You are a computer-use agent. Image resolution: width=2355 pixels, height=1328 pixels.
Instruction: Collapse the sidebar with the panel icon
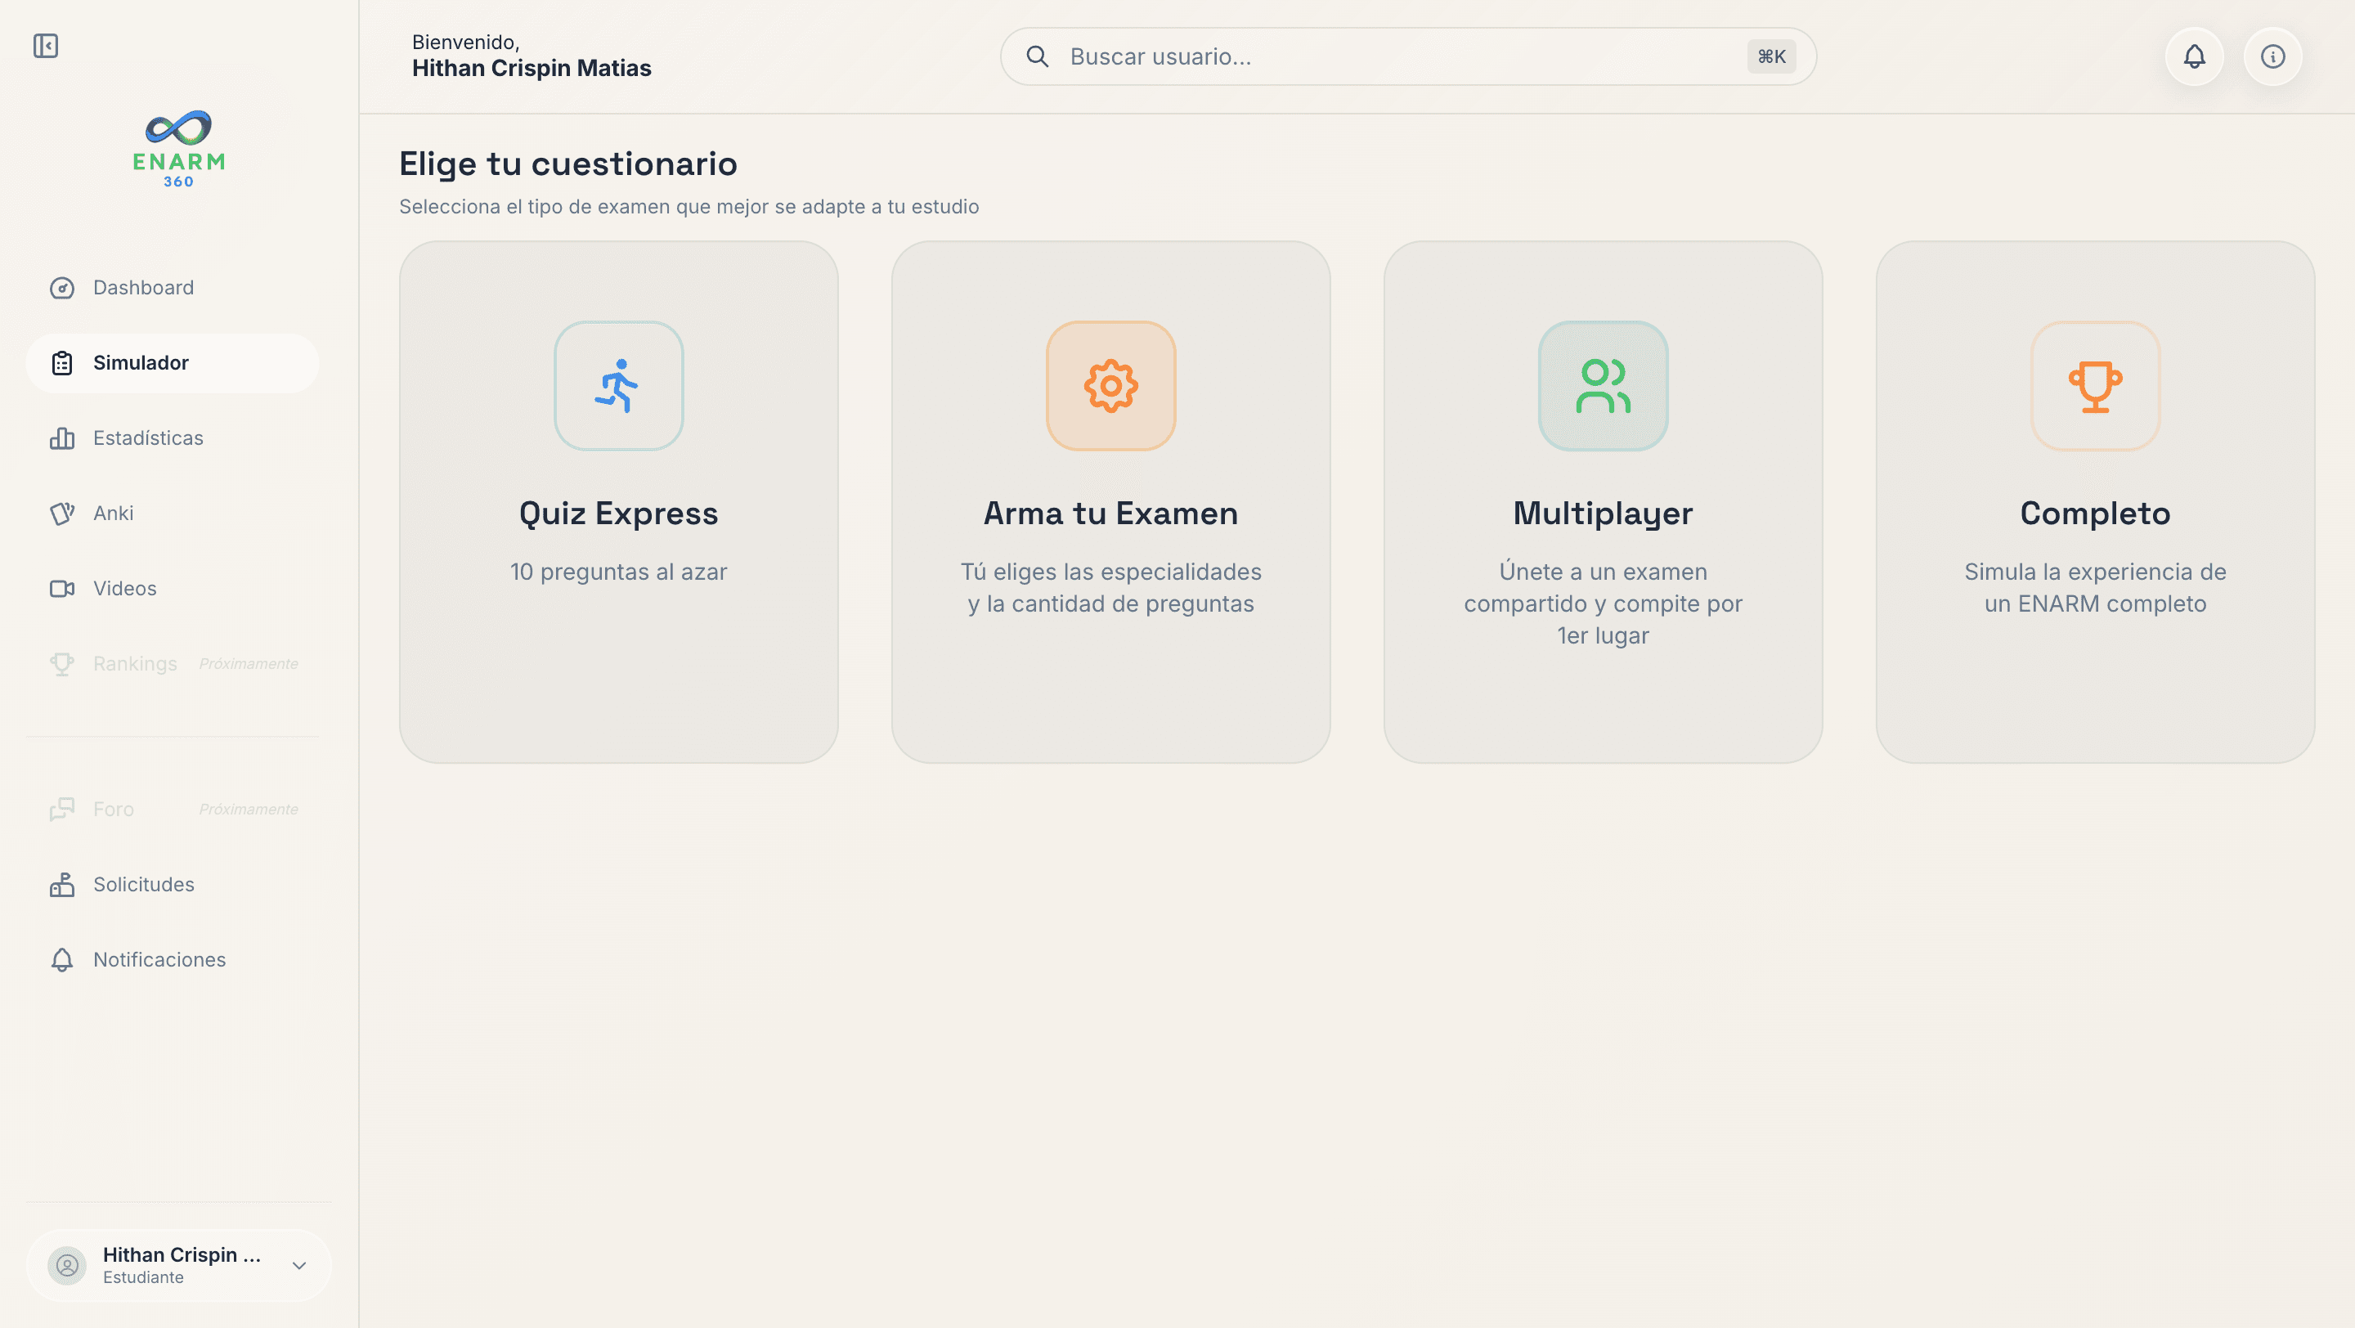[46, 46]
